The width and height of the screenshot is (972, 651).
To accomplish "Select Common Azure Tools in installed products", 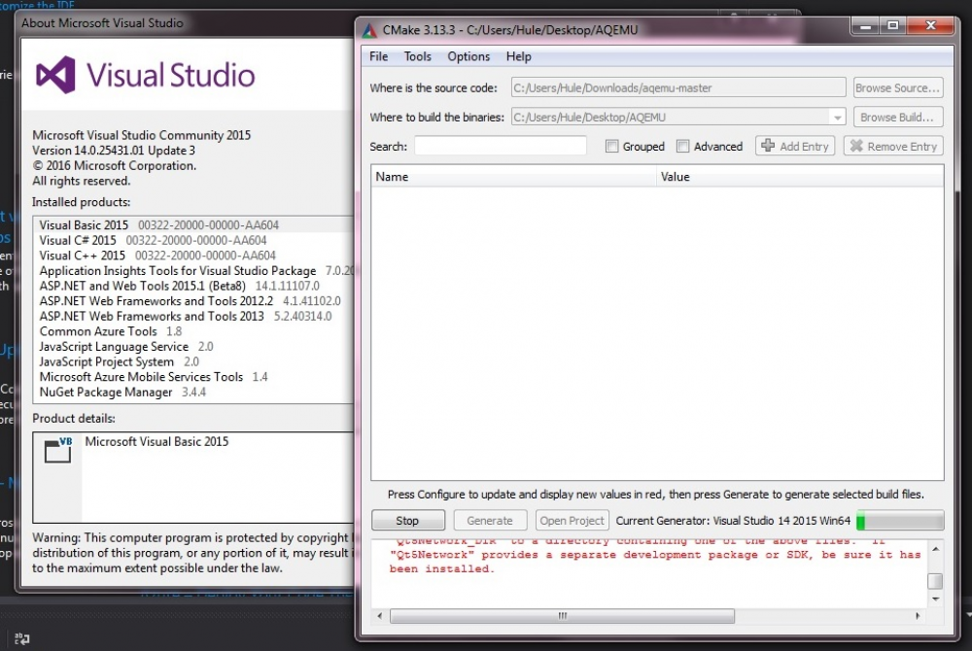I will (x=194, y=331).
